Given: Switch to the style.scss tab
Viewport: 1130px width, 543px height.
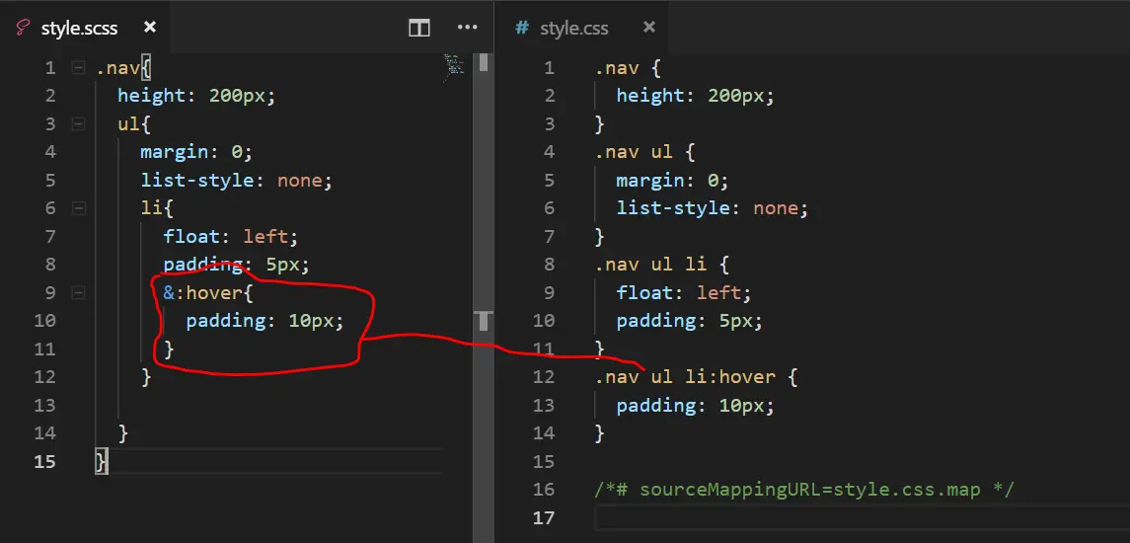Looking at the screenshot, I should point(79,28).
